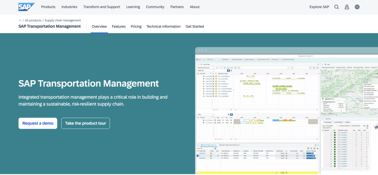Image resolution: width=378 pixels, height=175 pixels.
Task: Open the Industries menu
Action: click(69, 7)
